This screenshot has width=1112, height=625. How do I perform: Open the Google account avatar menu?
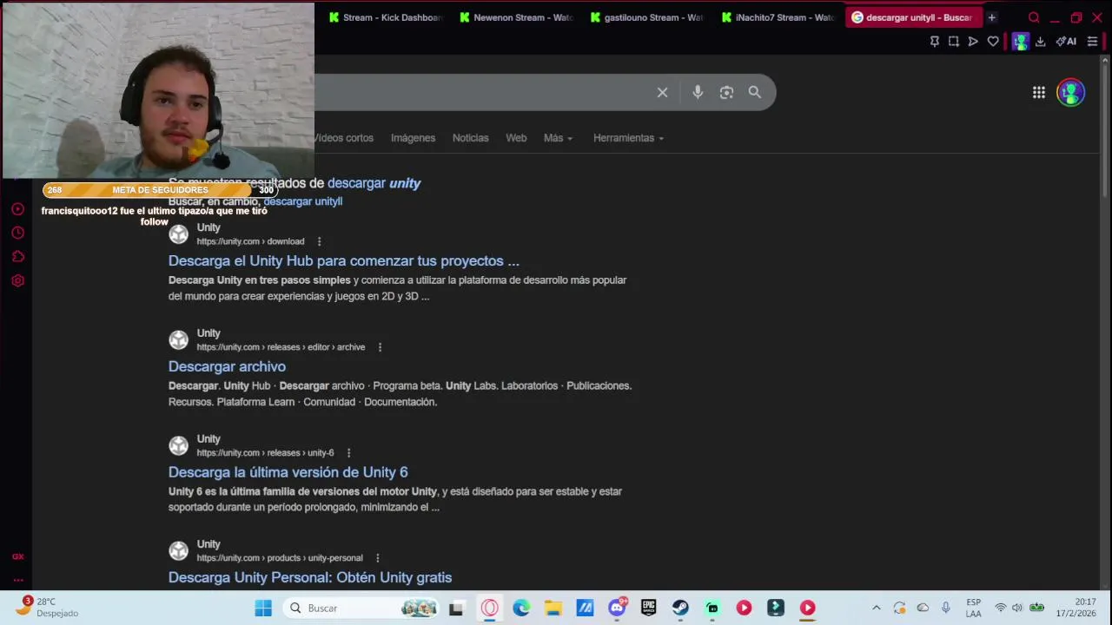click(x=1070, y=92)
